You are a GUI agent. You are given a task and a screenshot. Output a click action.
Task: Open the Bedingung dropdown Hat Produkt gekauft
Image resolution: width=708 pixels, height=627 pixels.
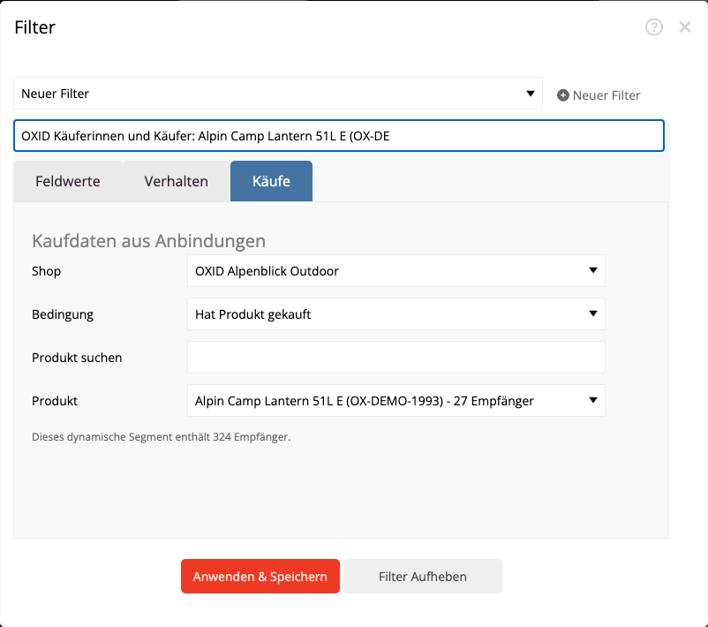[396, 314]
